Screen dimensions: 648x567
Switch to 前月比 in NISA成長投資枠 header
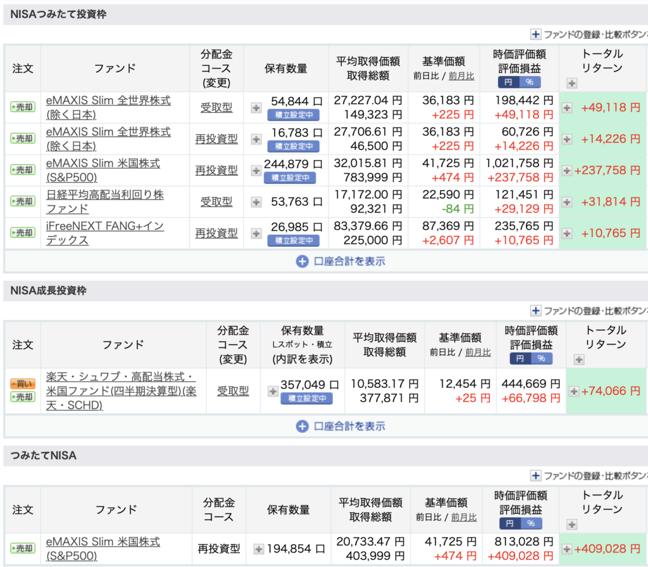[x=478, y=352]
